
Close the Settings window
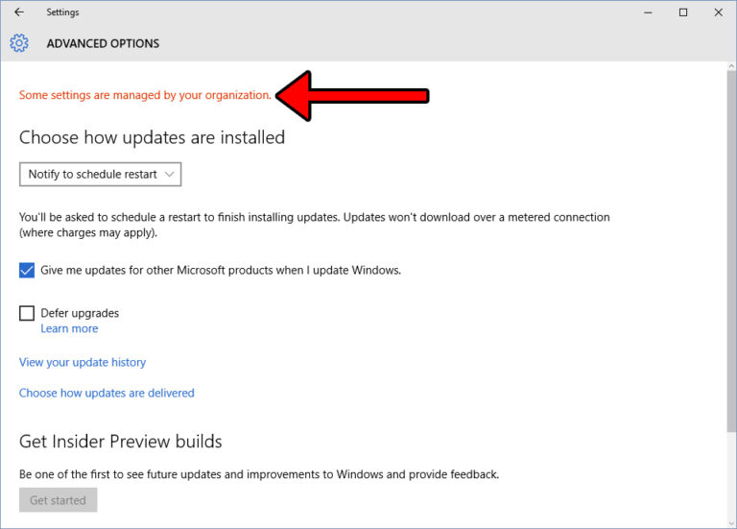718,12
